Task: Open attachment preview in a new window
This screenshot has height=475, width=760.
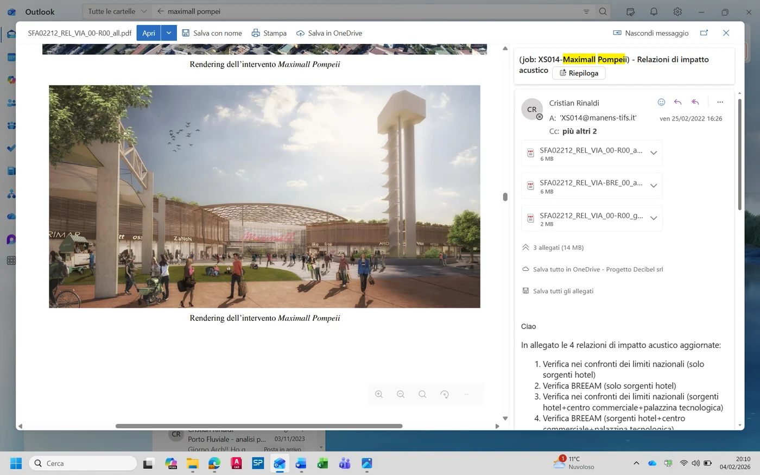Action: click(704, 33)
